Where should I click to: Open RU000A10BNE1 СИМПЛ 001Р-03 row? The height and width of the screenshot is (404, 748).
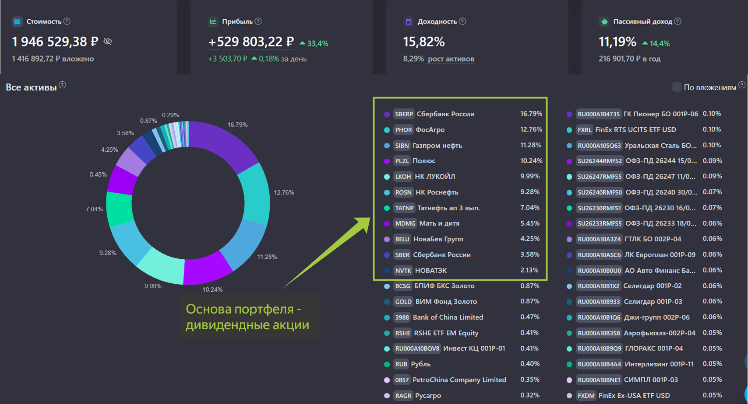644,380
